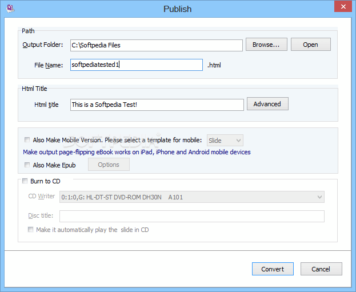This screenshot has width=356, height=292.
Task: Click the Disc title label
Action: tap(41, 215)
